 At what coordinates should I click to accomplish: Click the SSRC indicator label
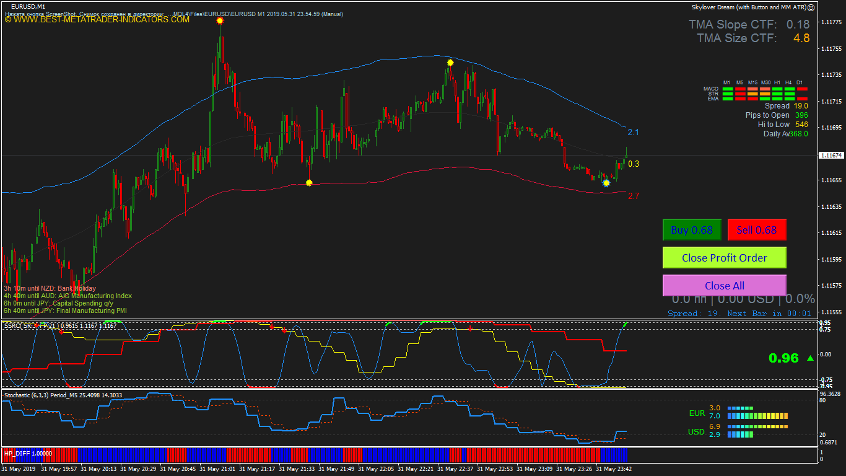click(x=60, y=325)
